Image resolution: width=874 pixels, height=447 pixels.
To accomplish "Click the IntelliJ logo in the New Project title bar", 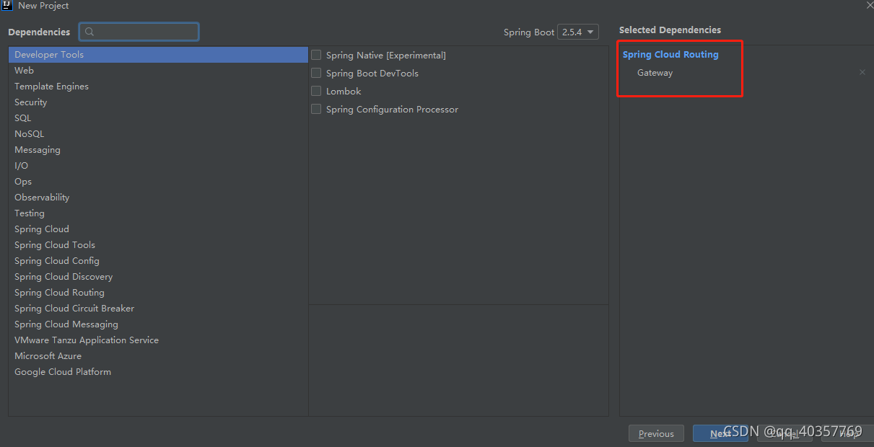I will pyautogui.click(x=6, y=5).
